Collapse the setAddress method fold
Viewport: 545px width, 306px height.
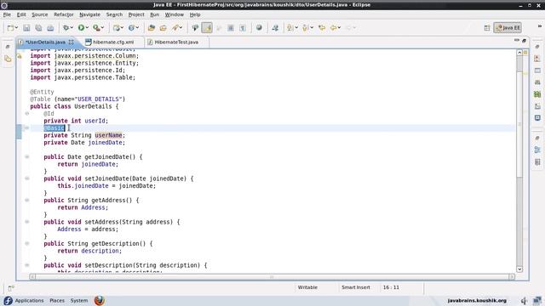pos(27,222)
